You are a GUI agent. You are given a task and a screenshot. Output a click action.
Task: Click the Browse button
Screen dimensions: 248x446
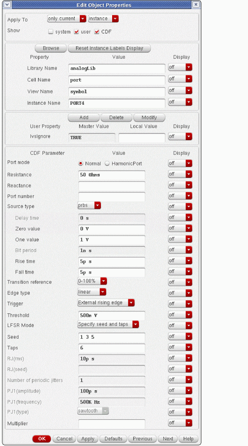pyautogui.click(x=51, y=48)
